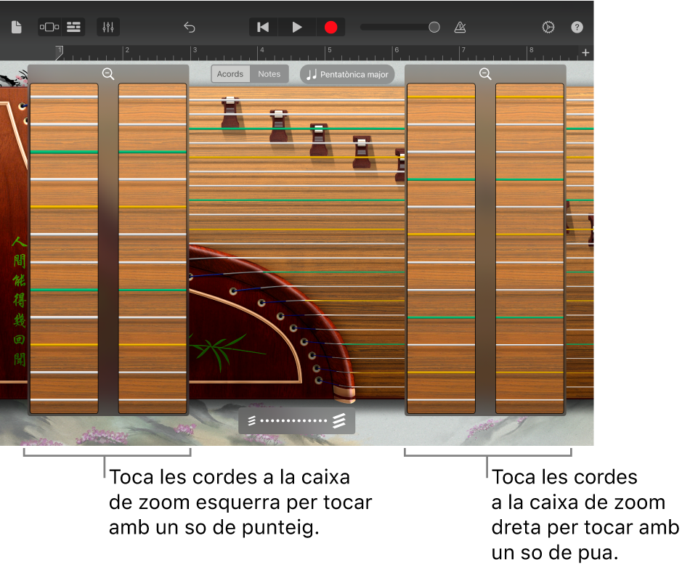
Task: Open the song document browser icon
Action: coord(17,27)
